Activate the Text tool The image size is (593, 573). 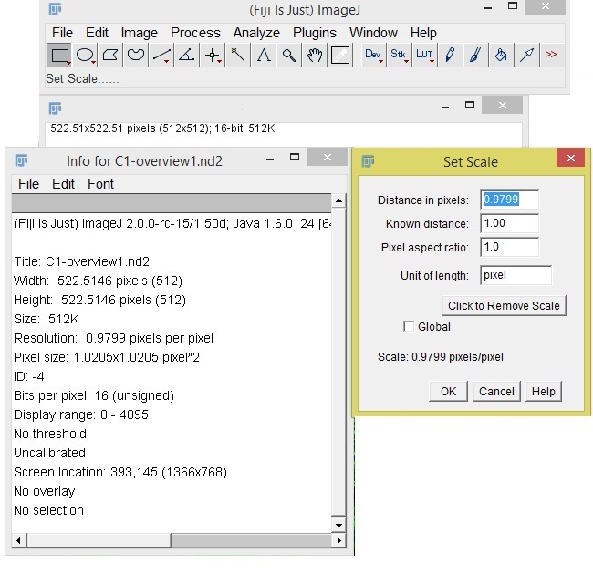point(264,56)
